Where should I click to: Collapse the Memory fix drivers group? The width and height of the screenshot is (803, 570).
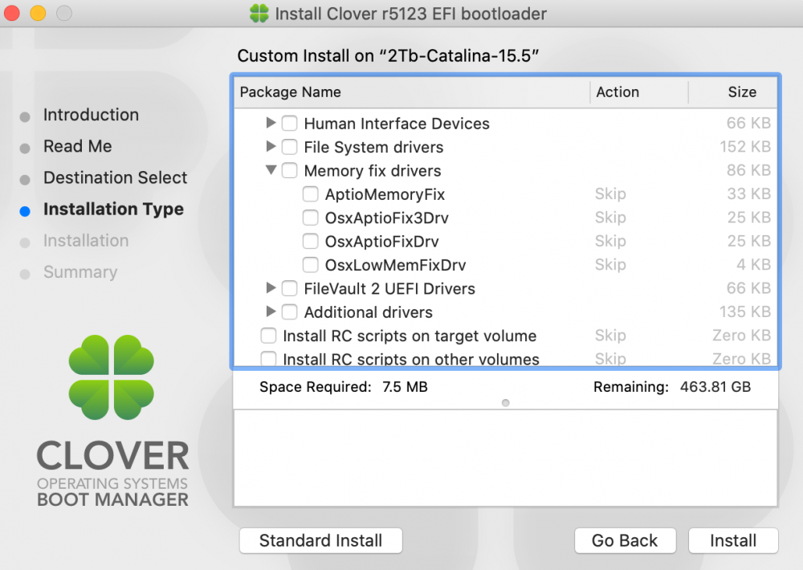pyautogui.click(x=271, y=170)
